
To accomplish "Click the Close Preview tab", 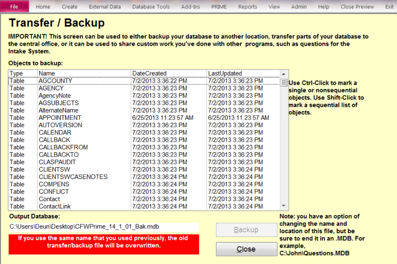I will [358, 7].
